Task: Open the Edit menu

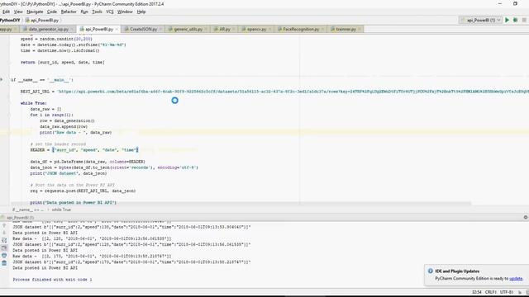Action: [x=6, y=12]
